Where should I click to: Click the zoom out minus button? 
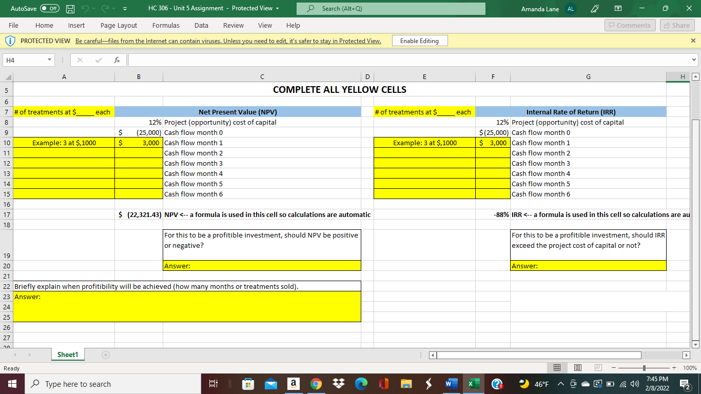614,368
